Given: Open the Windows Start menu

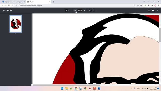Looking at the screenshot, I should (62, 88).
